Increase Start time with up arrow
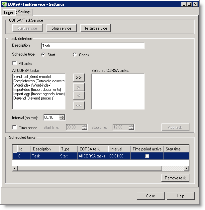Image resolution: width=205 pixels, height=210 pixels. [x=84, y=125]
